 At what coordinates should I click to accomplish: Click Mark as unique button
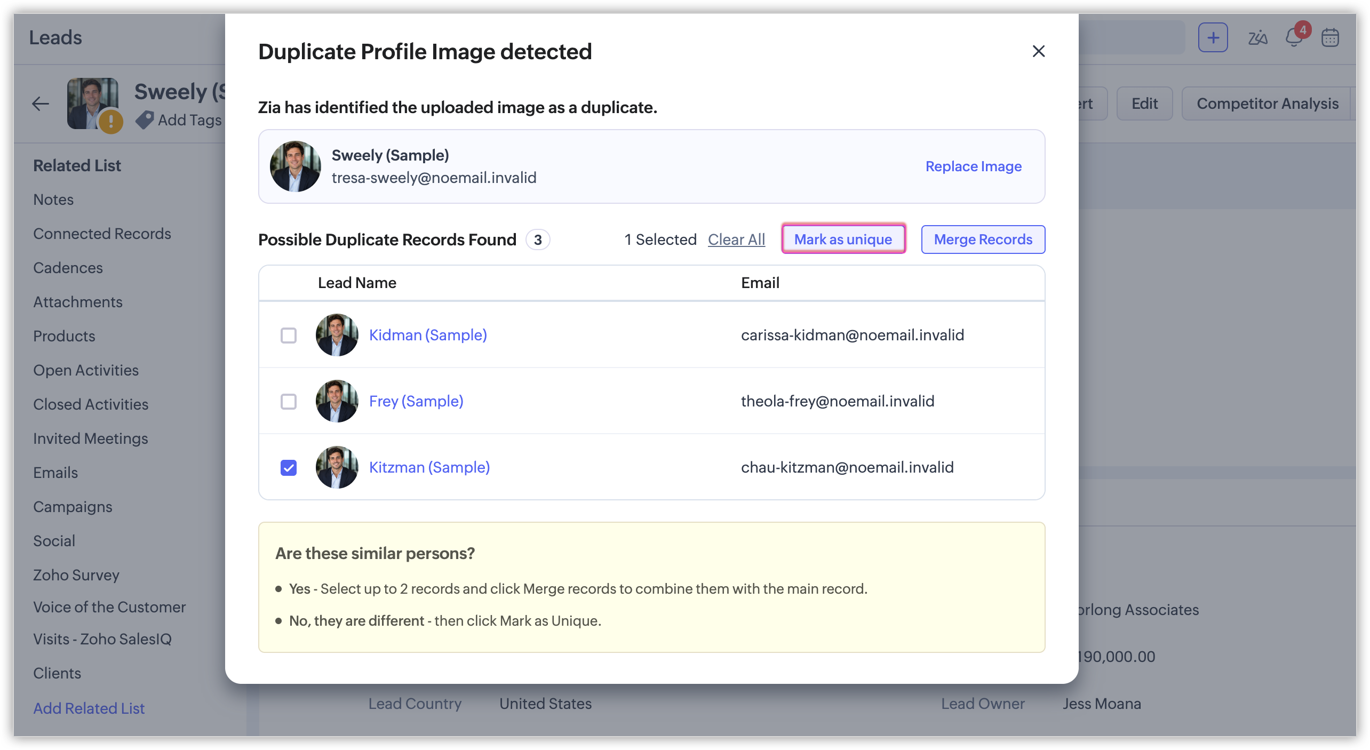click(x=843, y=240)
